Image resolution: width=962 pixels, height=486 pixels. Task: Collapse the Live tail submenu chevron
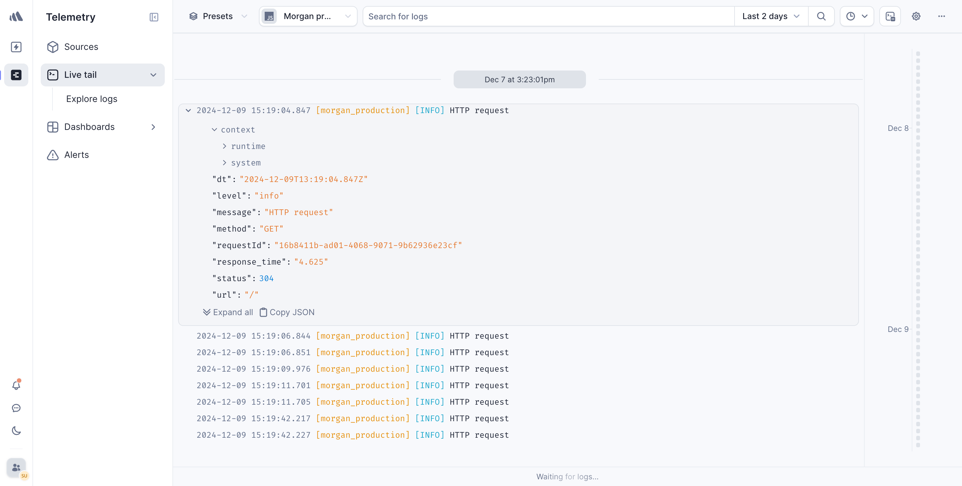pos(153,75)
